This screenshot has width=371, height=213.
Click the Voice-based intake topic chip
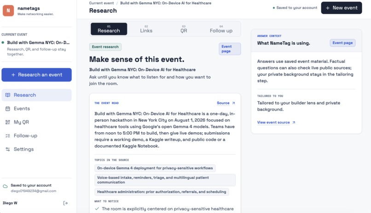(x=165, y=180)
